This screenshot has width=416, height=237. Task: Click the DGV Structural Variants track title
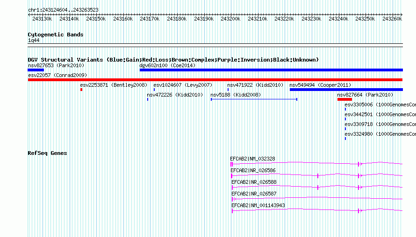173,60
